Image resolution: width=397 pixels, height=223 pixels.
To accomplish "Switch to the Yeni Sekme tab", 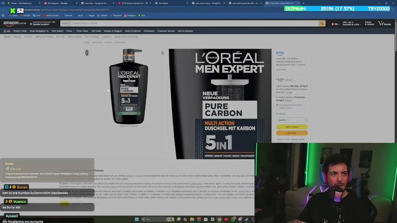I will tap(172, 3).
